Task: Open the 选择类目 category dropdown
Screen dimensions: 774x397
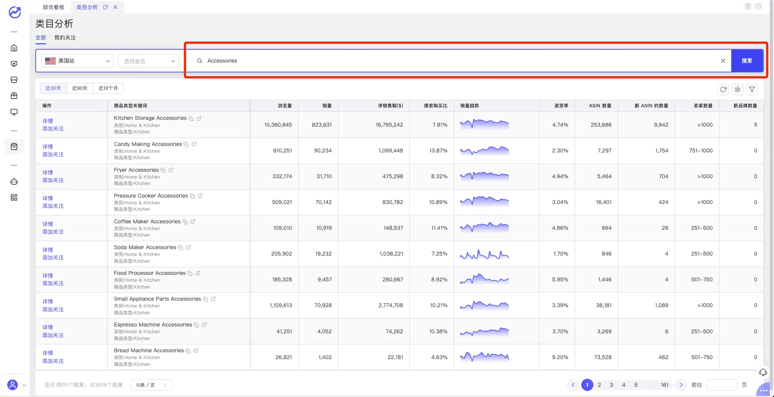Action: click(x=148, y=61)
